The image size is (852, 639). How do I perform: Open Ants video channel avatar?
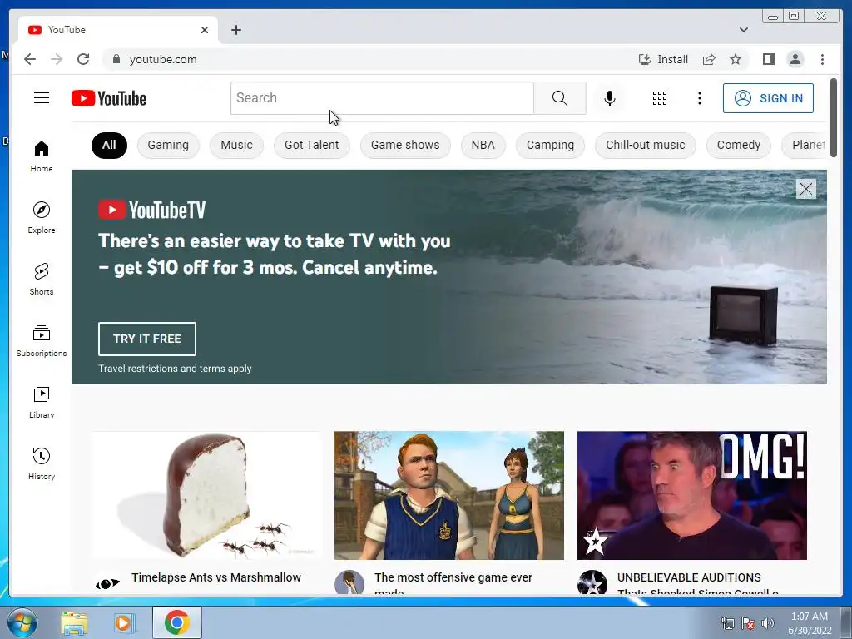click(x=107, y=583)
